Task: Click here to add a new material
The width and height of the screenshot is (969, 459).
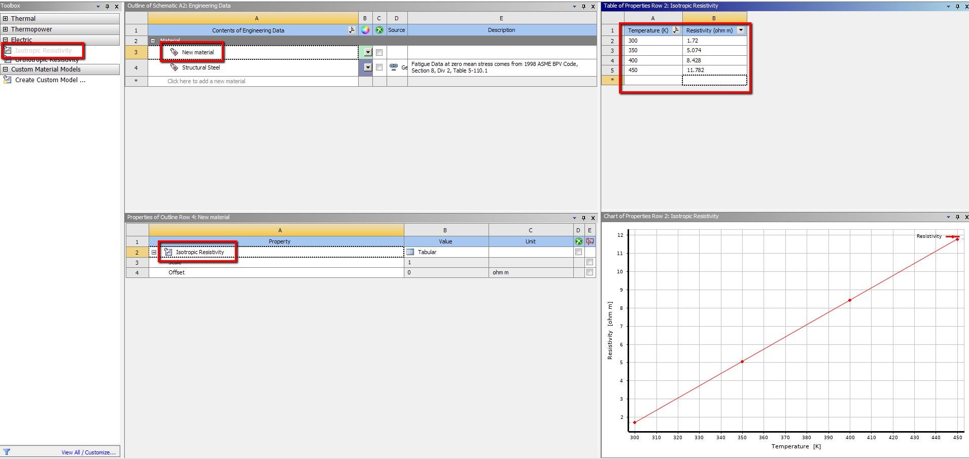Action: click(205, 81)
